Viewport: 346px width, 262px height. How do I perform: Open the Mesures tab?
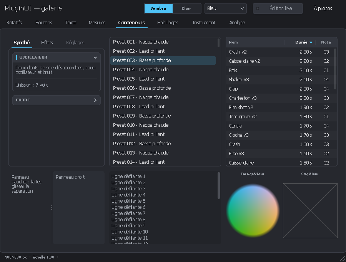[x=97, y=23]
